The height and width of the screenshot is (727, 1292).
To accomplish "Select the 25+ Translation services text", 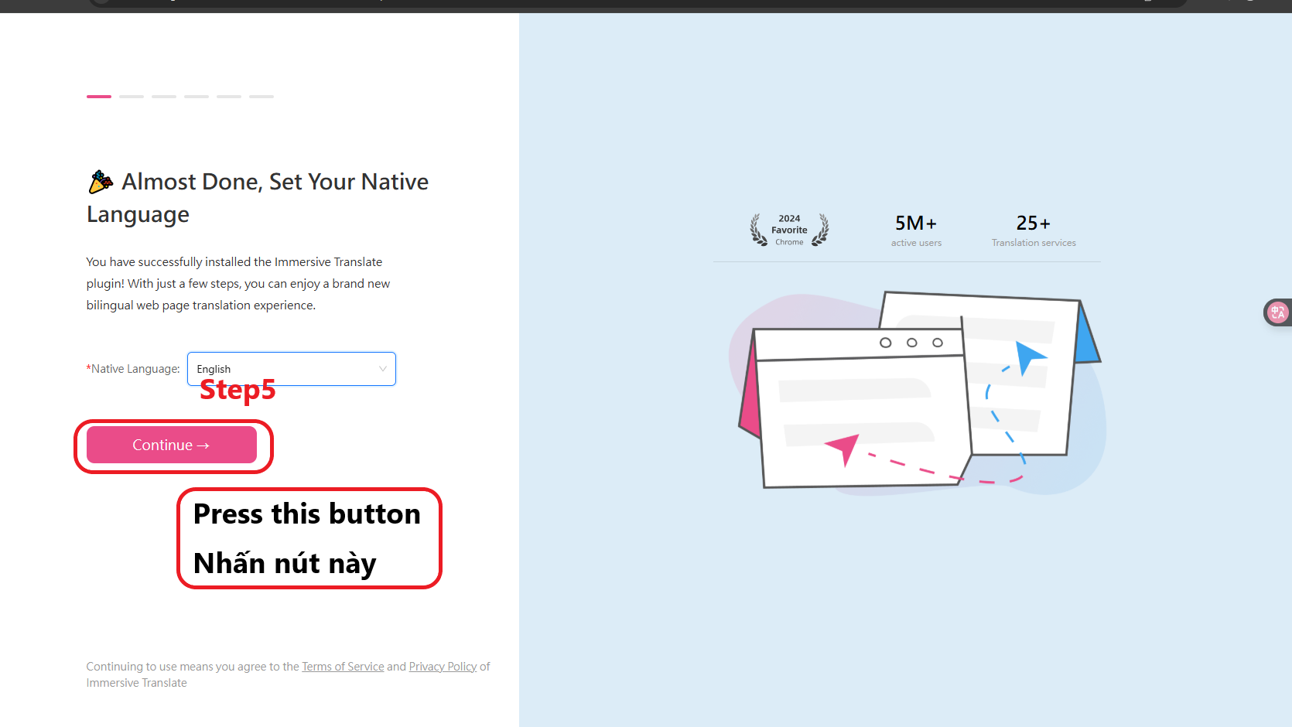I will coord(1034,230).
